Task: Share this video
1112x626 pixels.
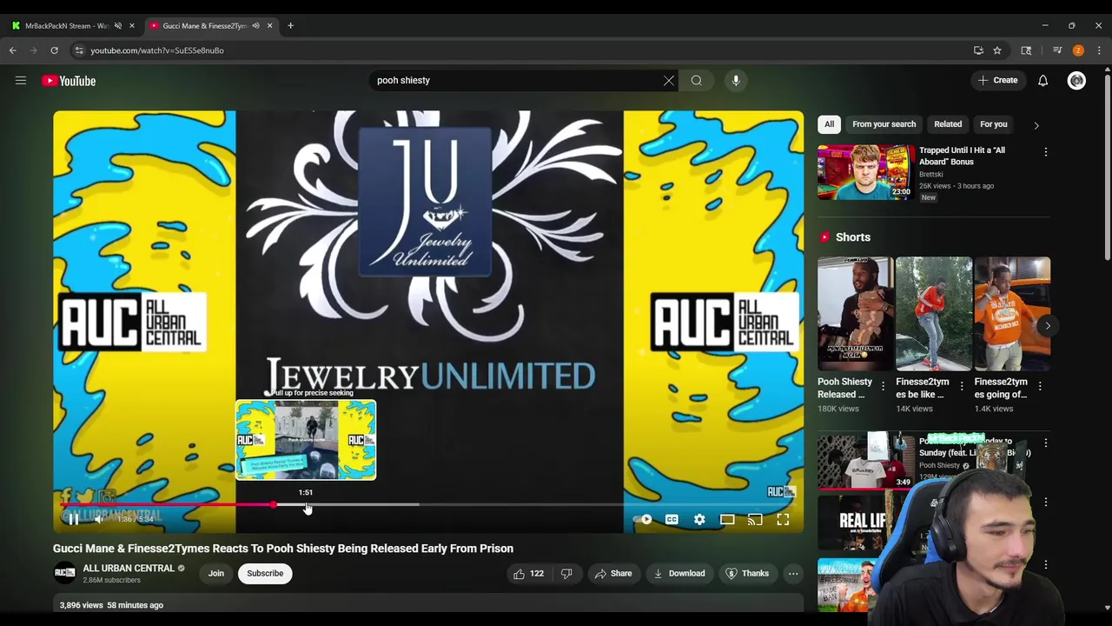Action: (x=612, y=573)
